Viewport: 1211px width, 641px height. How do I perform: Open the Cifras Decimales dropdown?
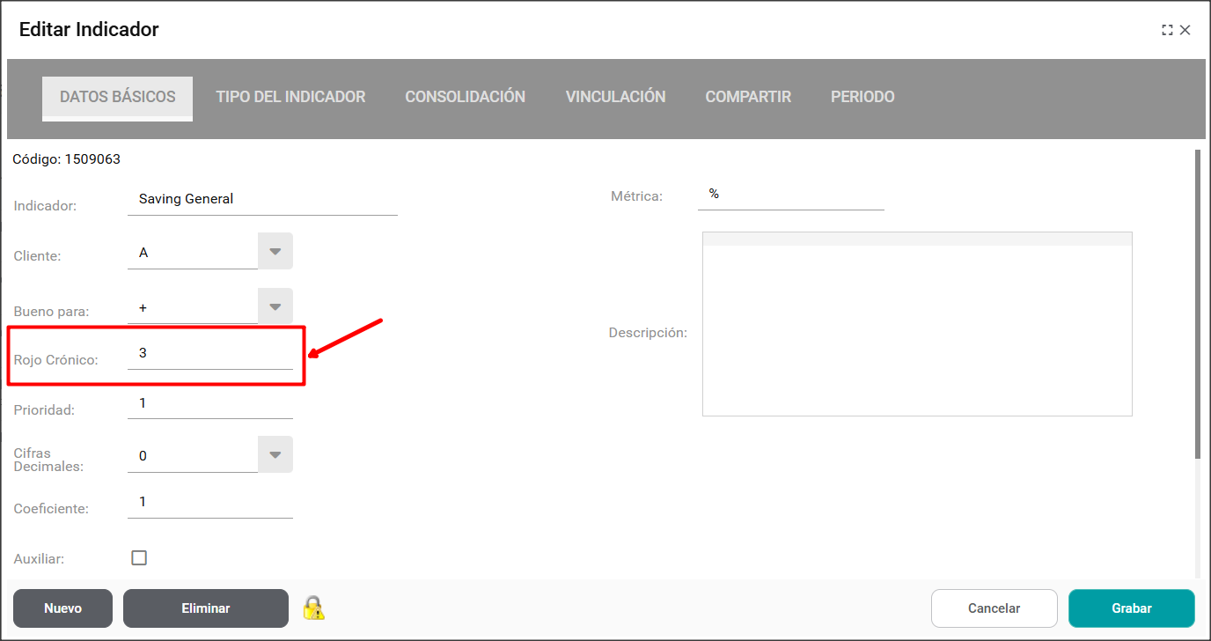(x=275, y=455)
